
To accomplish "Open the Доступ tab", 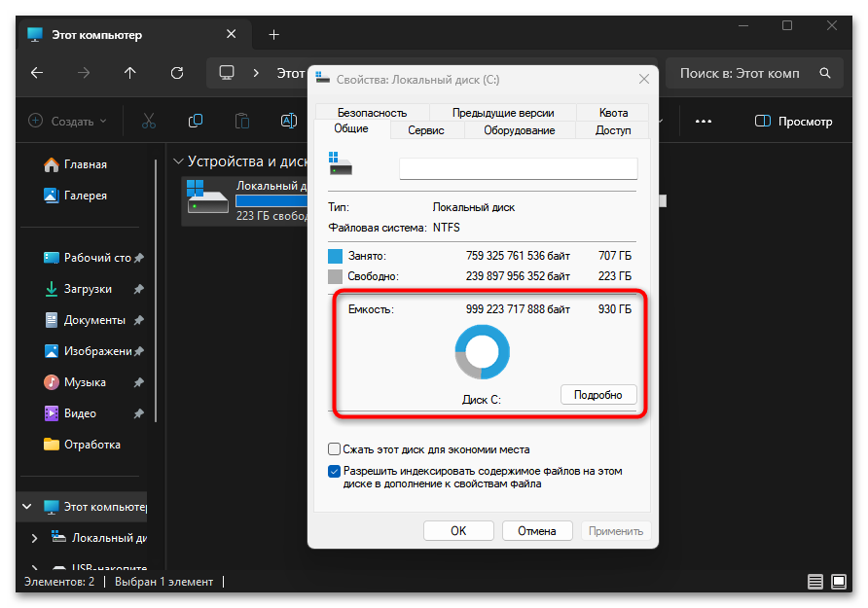I will click(613, 130).
